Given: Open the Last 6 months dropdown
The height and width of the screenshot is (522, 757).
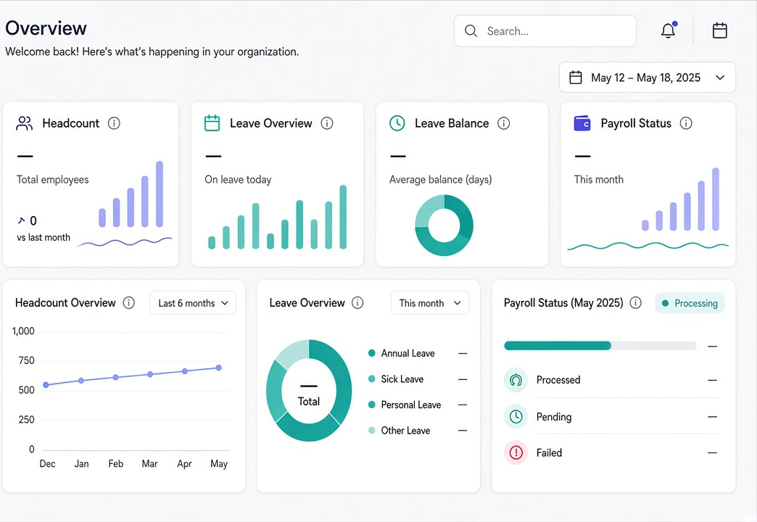Looking at the screenshot, I should point(193,303).
